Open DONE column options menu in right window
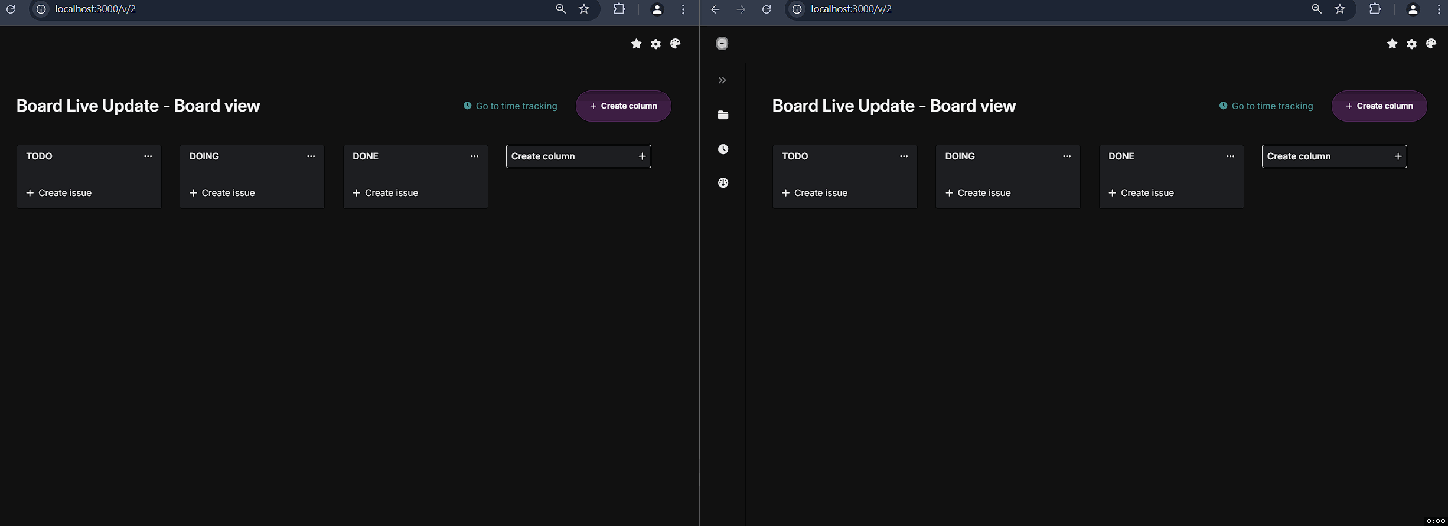Image resolution: width=1448 pixels, height=526 pixels. 1230,156
